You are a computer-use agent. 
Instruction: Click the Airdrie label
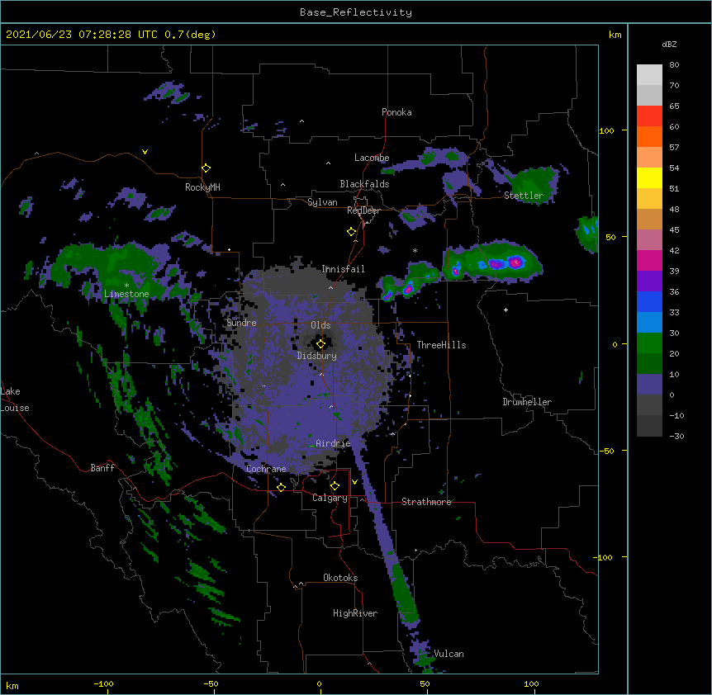[334, 443]
